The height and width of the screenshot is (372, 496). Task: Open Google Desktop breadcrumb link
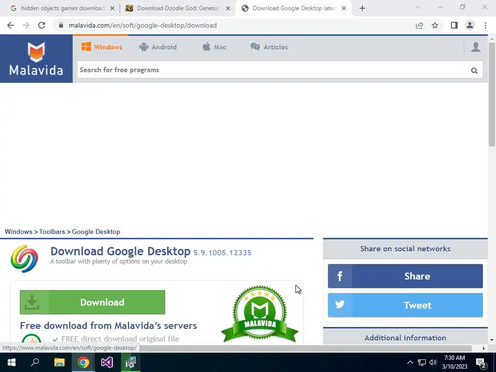96,232
